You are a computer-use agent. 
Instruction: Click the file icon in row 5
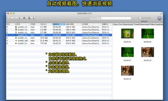[x=16, y=40]
